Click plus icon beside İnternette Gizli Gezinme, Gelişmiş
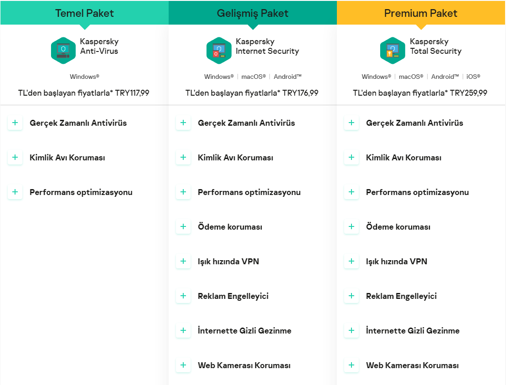This screenshot has height=385, width=506. (183, 331)
